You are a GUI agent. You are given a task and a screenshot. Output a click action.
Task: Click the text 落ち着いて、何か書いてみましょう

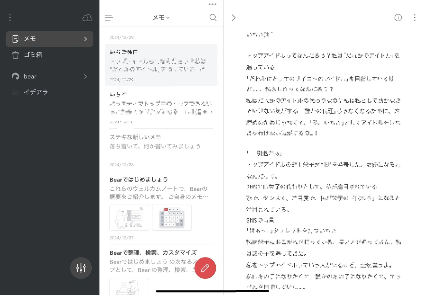point(155,146)
